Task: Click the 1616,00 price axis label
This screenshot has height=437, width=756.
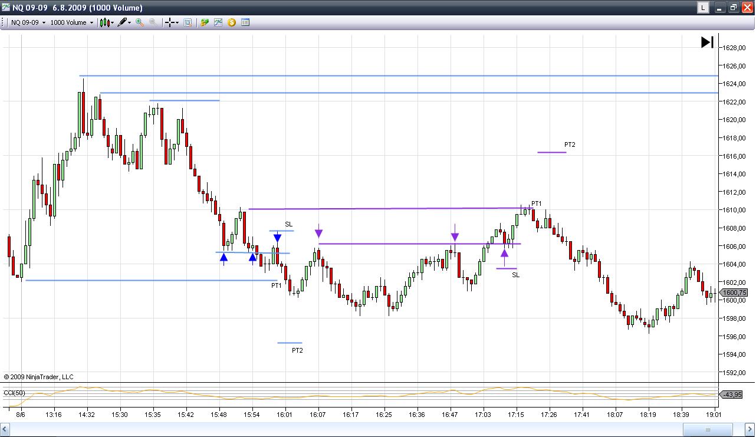Action: [734, 156]
